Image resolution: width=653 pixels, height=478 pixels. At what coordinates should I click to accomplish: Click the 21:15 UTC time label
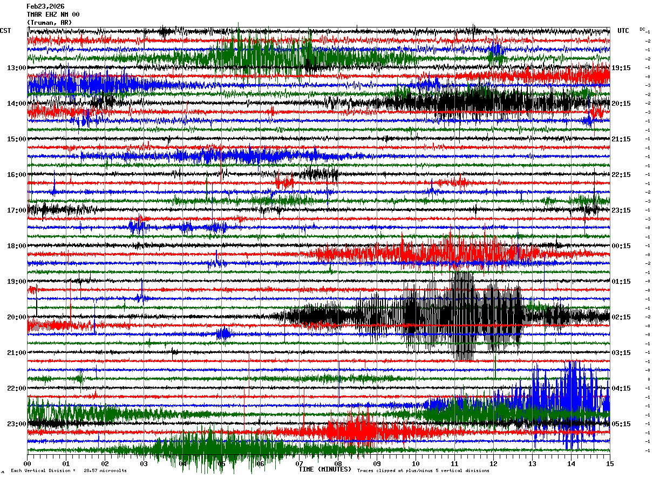[x=621, y=139]
